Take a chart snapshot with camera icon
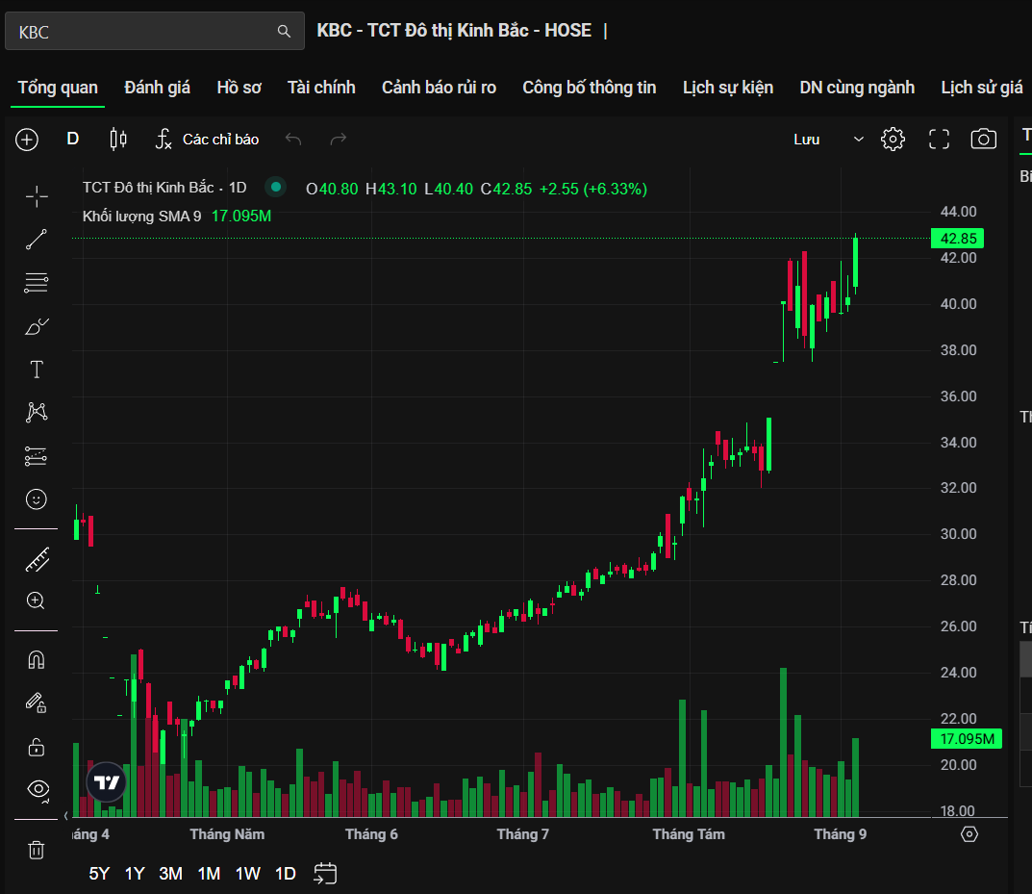The width and height of the screenshot is (1032, 894). click(984, 139)
